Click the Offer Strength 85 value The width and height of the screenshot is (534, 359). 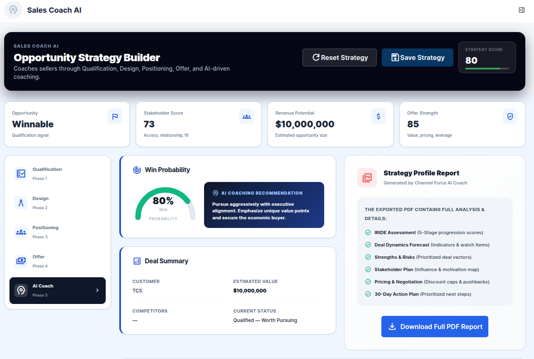coord(413,124)
